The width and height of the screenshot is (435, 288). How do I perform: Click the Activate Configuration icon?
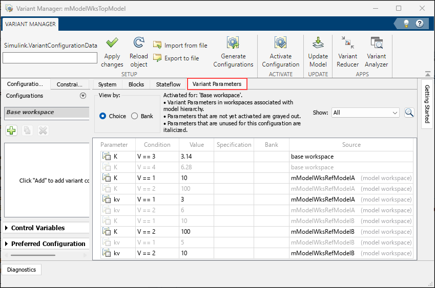coord(280,43)
